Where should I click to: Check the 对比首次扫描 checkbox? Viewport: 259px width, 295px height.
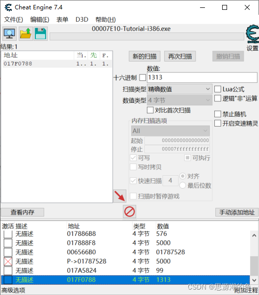[150, 110]
